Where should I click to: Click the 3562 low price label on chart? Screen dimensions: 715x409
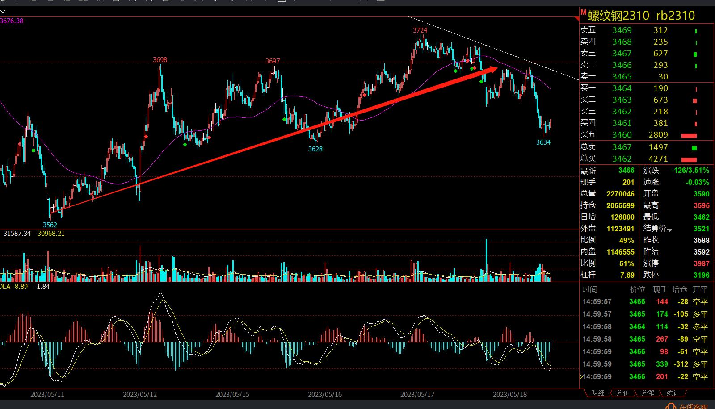point(50,225)
